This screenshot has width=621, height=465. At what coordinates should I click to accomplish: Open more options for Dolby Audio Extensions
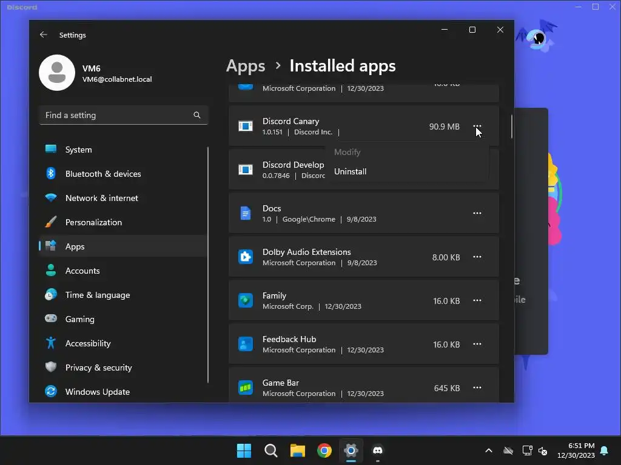(477, 257)
